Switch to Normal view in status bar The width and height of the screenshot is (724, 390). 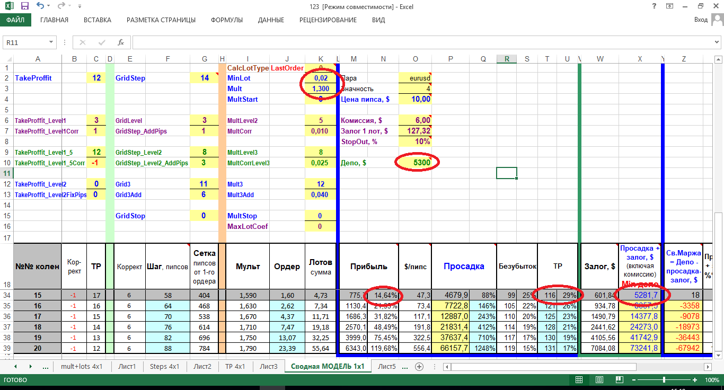tap(579, 380)
